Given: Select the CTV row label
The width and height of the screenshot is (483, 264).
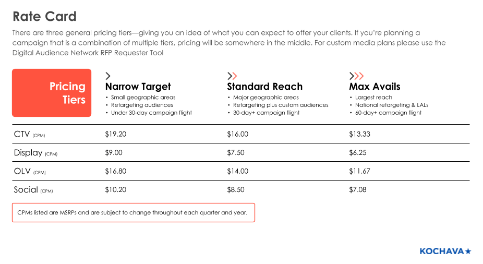Looking at the screenshot, I should [30, 134].
